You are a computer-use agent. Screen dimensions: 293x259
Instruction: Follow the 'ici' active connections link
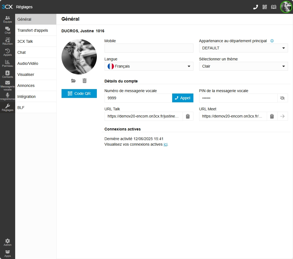tap(165, 145)
